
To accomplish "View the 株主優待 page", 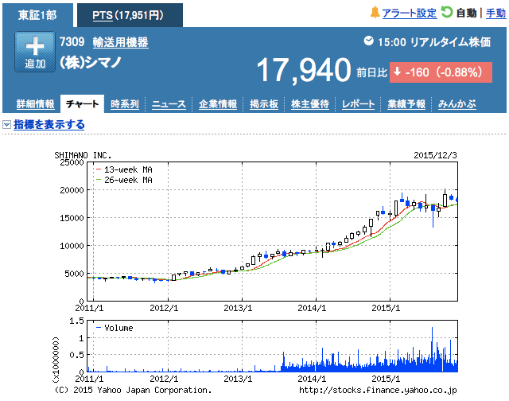I will [x=311, y=104].
